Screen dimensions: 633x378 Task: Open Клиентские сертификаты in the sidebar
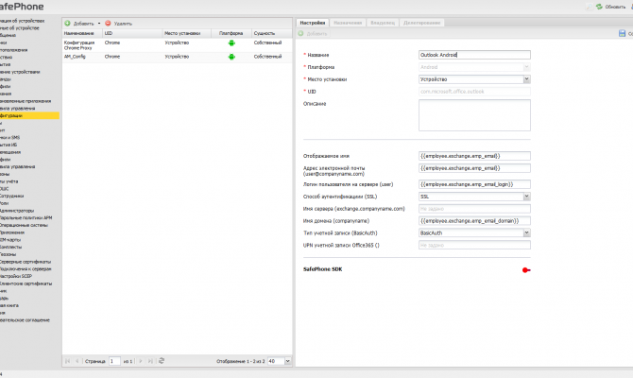(x=26, y=283)
